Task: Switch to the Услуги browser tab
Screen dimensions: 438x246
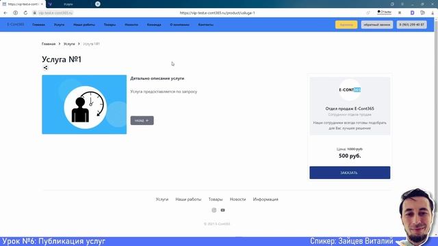Action: pos(68,4)
